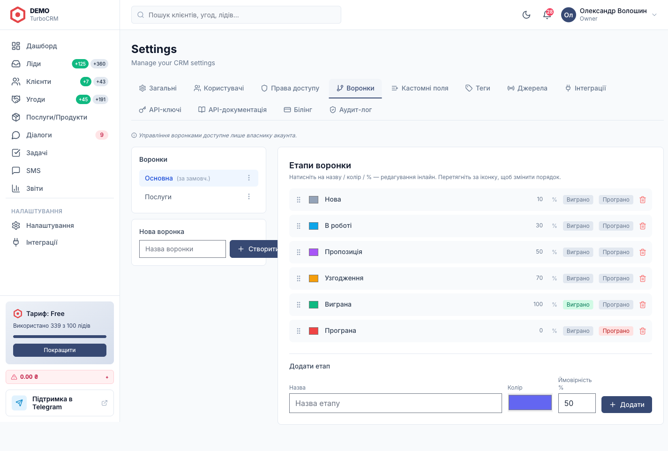Mark Нова stage as Виграно
The width and height of the screenshot is (668, 451).
[578, 200]
